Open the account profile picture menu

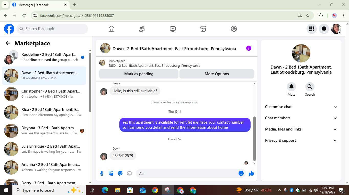(x=336, y=29)
